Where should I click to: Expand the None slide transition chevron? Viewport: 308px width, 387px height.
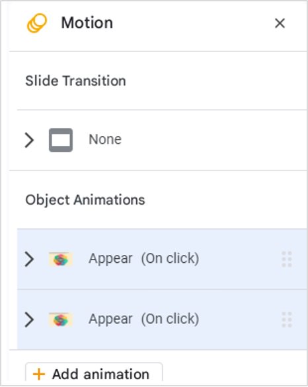[x=29, y=140]
